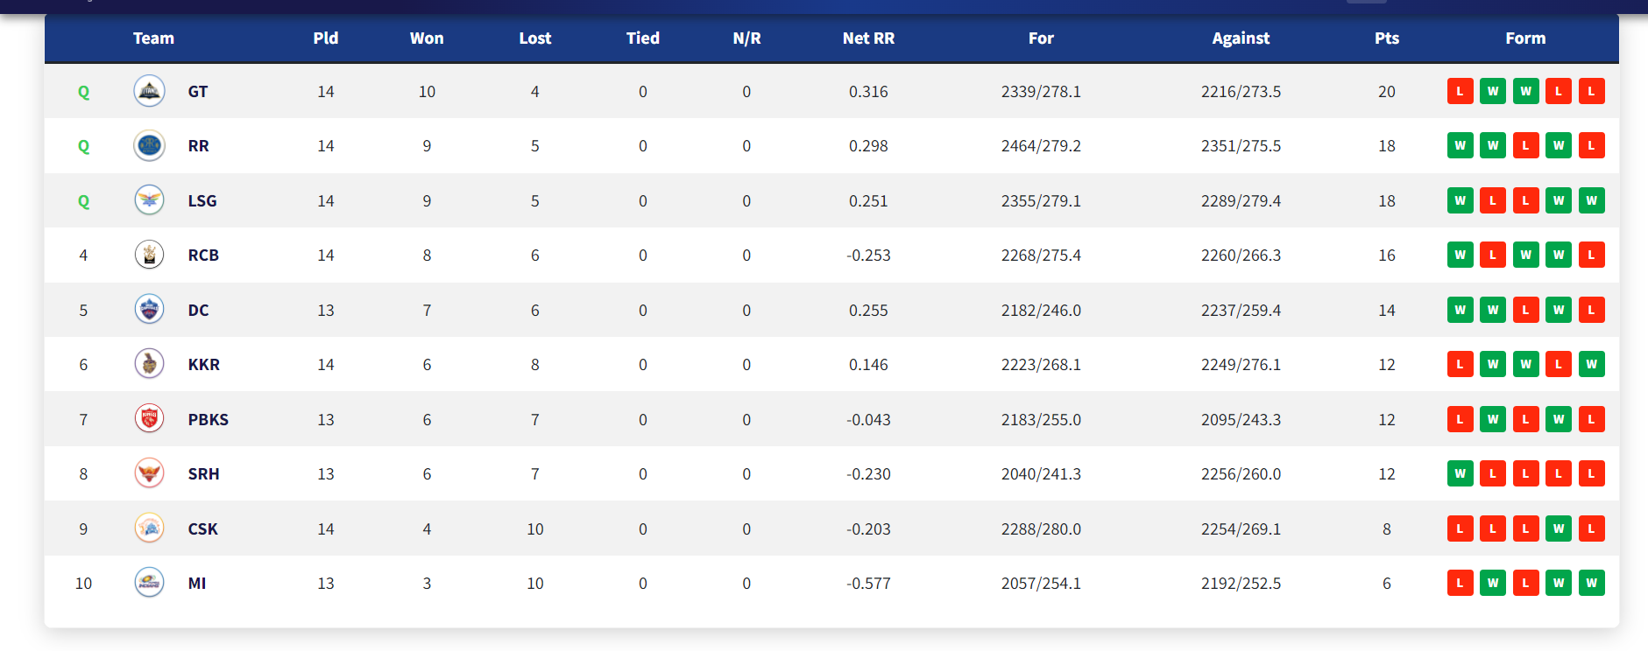The image size is (1648, 651).
Task: Click the For value 2223/268.1
Action: [x=1041, y=364]
